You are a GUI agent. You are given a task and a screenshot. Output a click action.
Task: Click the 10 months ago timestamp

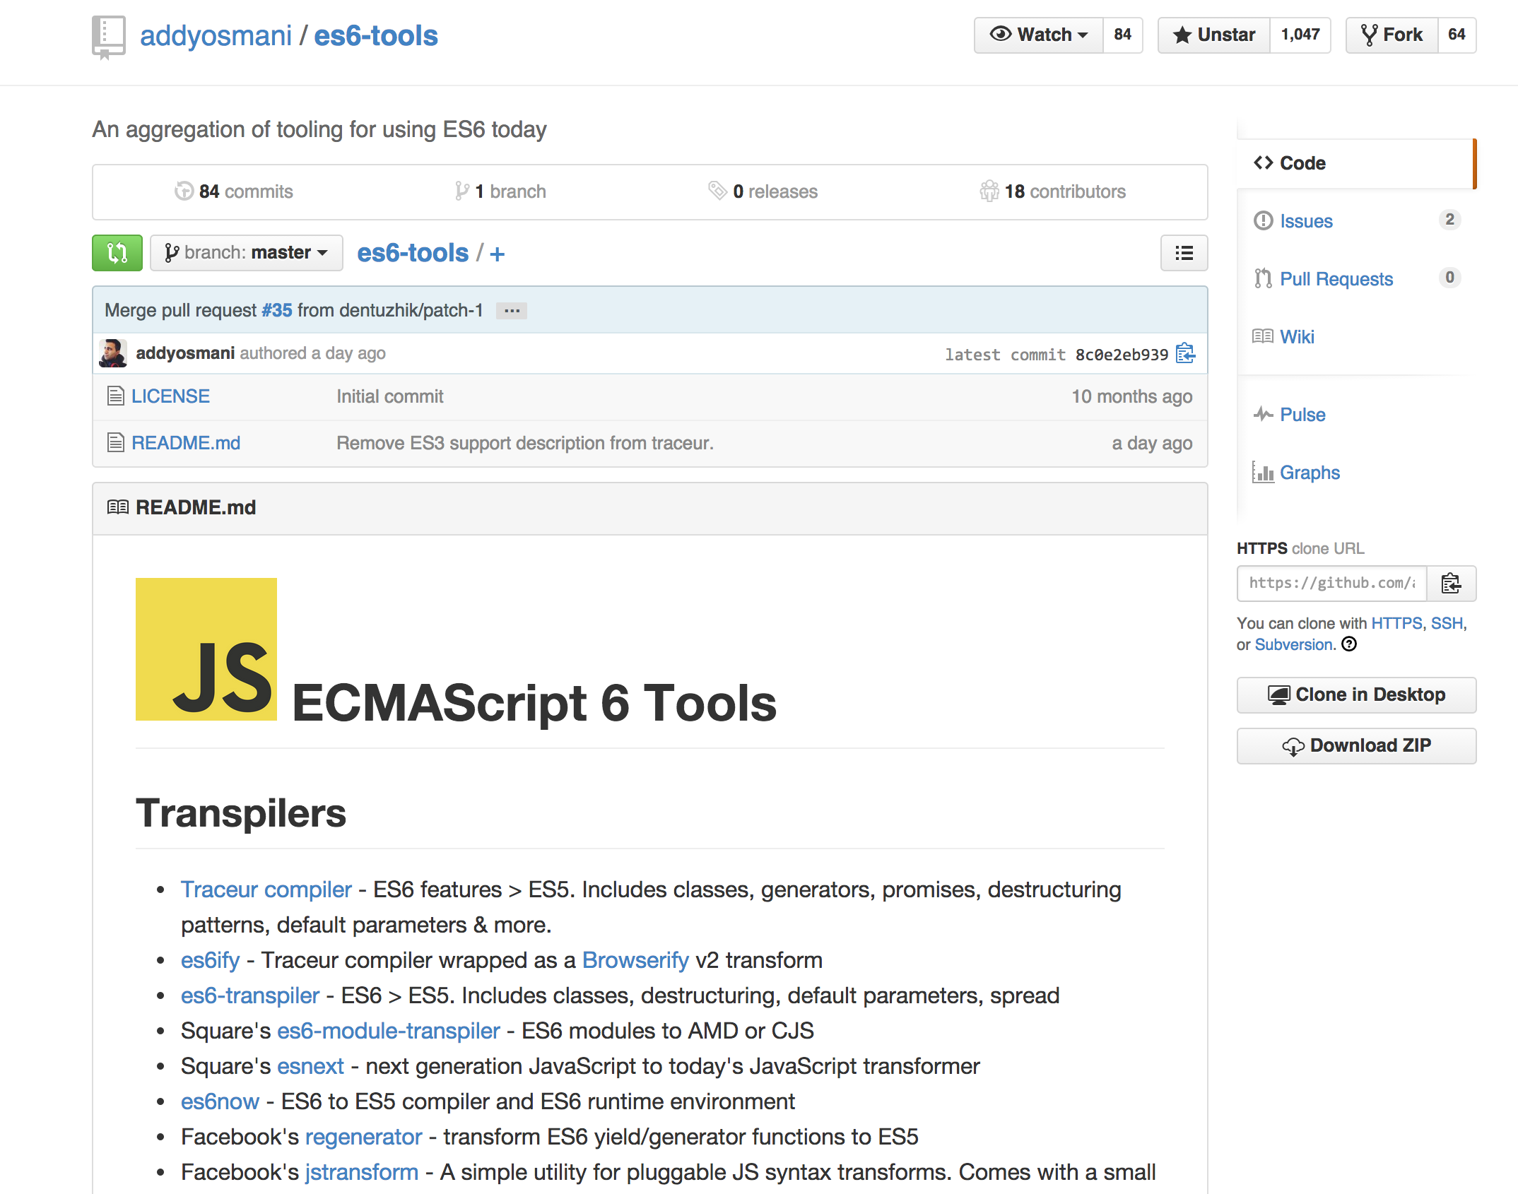coord(1132,396)
